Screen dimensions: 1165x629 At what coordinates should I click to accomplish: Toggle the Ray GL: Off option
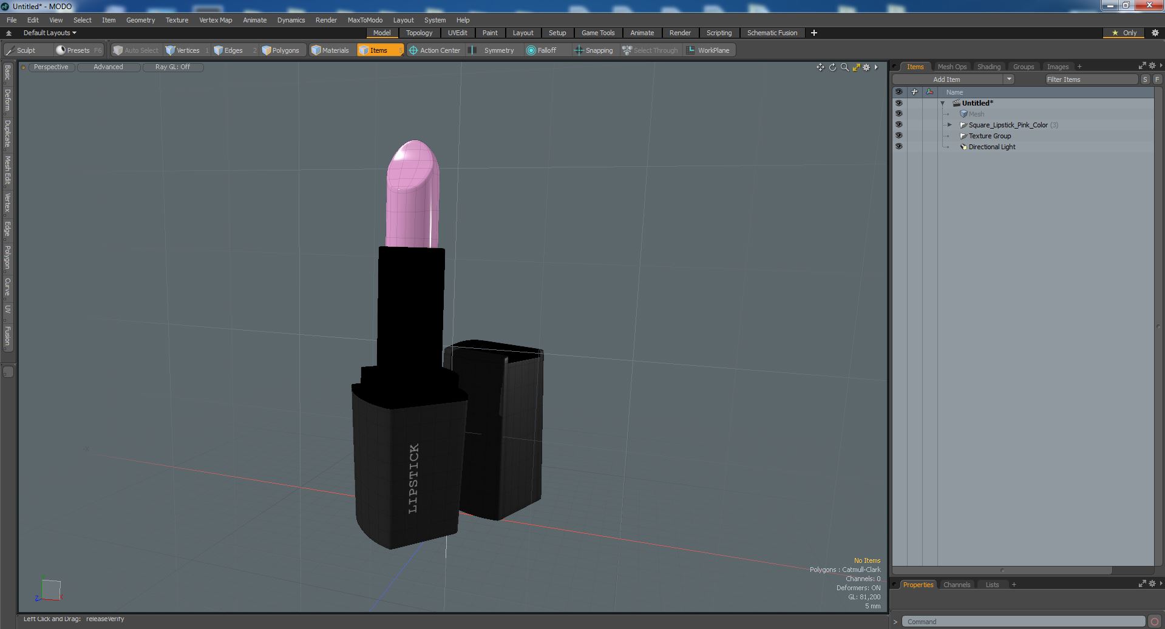[172, 67]
